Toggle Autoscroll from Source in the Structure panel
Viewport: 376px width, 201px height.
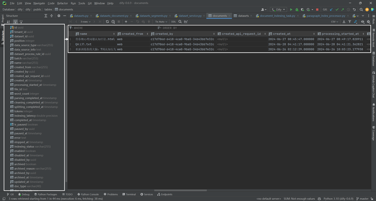point(21,22)
